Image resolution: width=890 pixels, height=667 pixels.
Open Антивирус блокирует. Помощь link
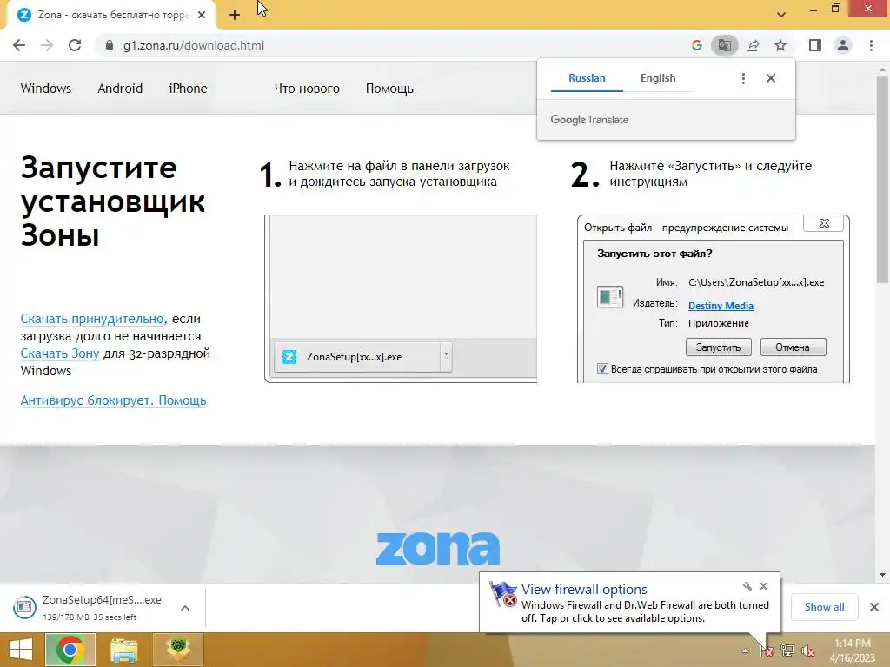(113, 400)
